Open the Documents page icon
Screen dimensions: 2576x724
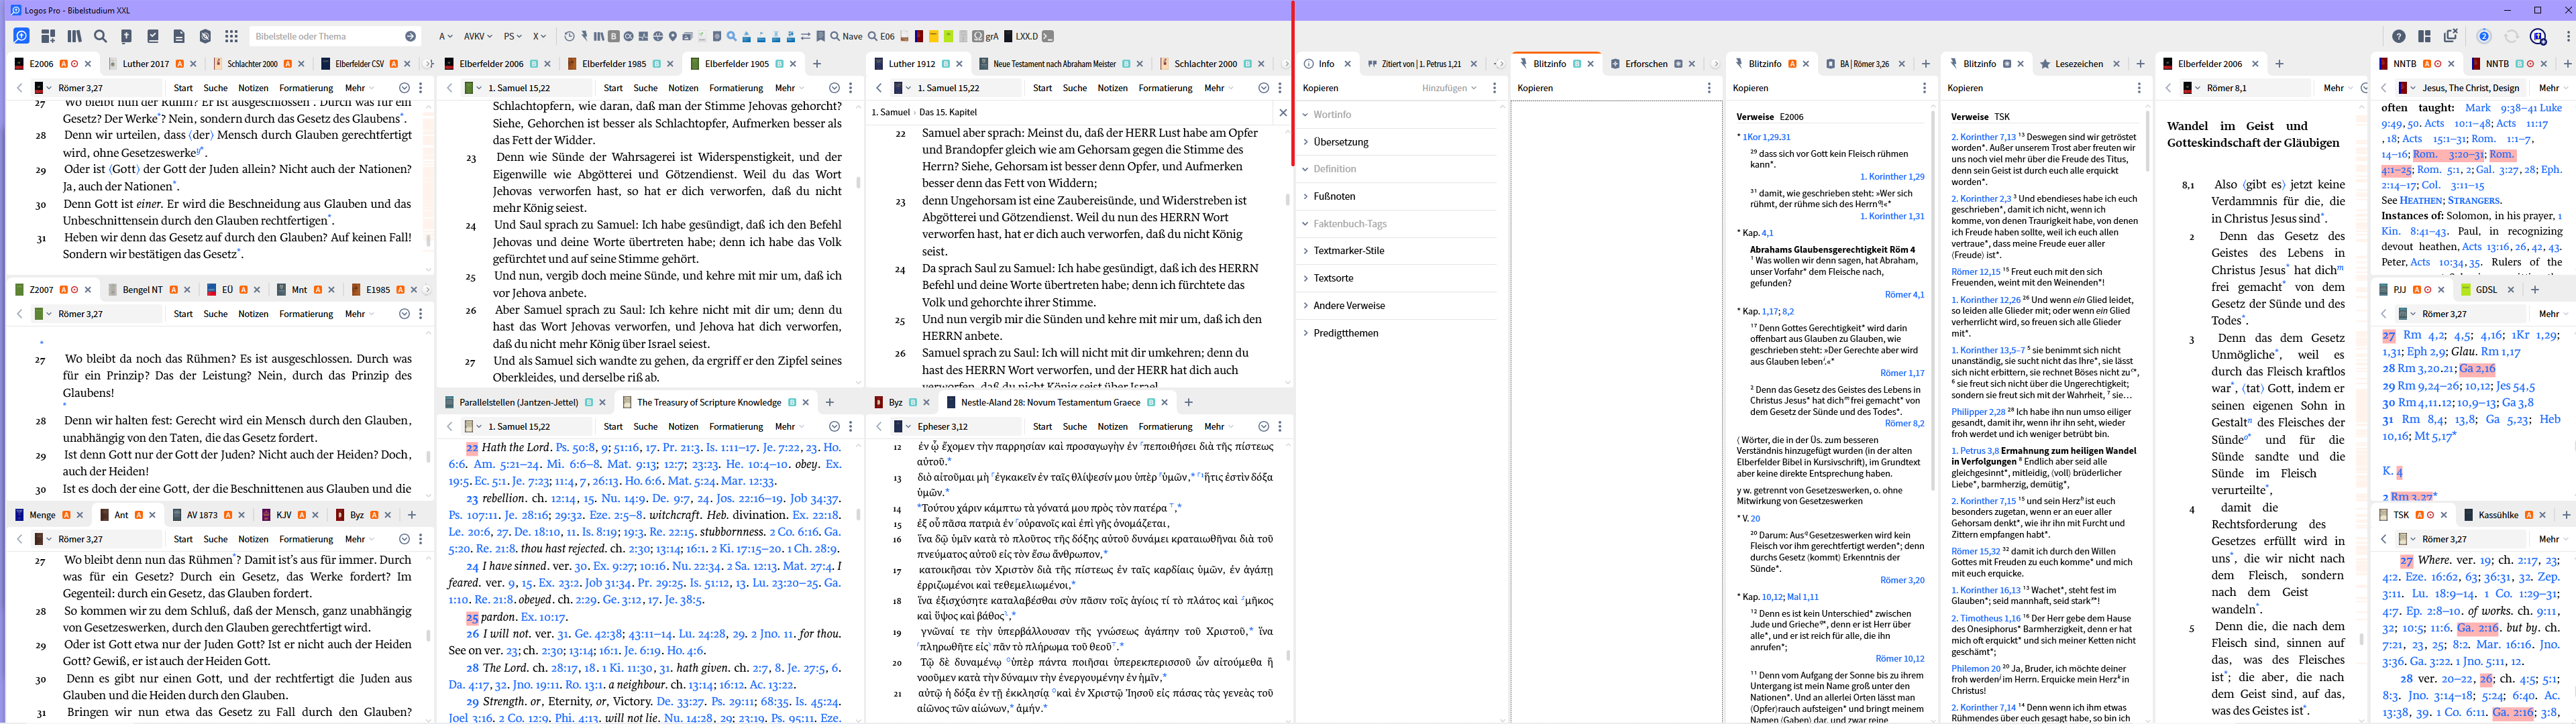[179, 36]
